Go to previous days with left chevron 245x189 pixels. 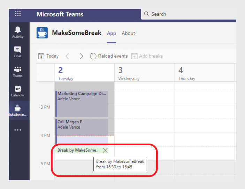67,56
